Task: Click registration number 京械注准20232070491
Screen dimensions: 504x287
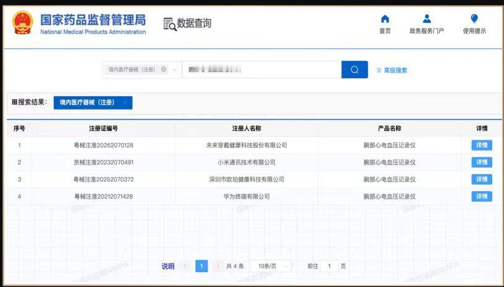Action: tap(104, 162)
